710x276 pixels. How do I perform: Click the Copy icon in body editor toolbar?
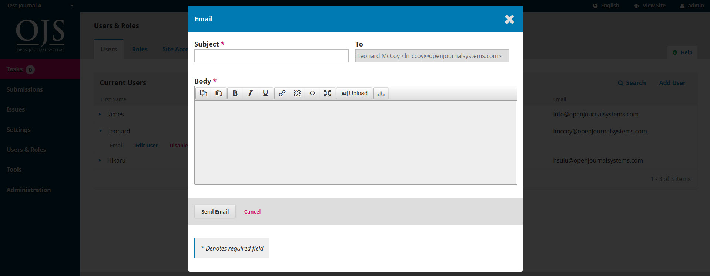pos(203,93)
